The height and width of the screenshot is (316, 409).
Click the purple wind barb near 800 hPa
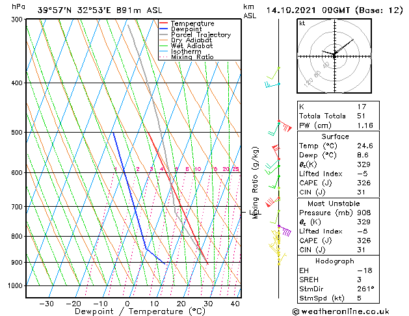click(x=285, y=231)
